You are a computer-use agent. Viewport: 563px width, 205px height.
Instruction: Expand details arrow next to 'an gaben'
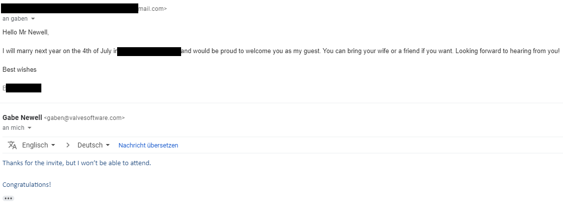click(x=33, y=19)
